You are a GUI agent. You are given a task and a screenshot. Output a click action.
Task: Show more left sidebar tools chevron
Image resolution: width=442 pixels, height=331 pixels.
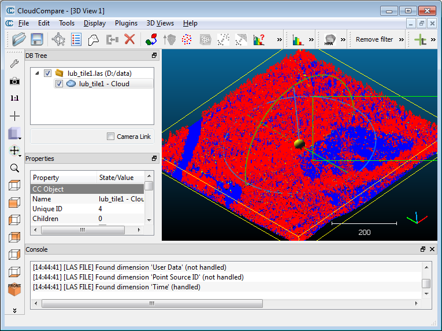pos(14,311)
